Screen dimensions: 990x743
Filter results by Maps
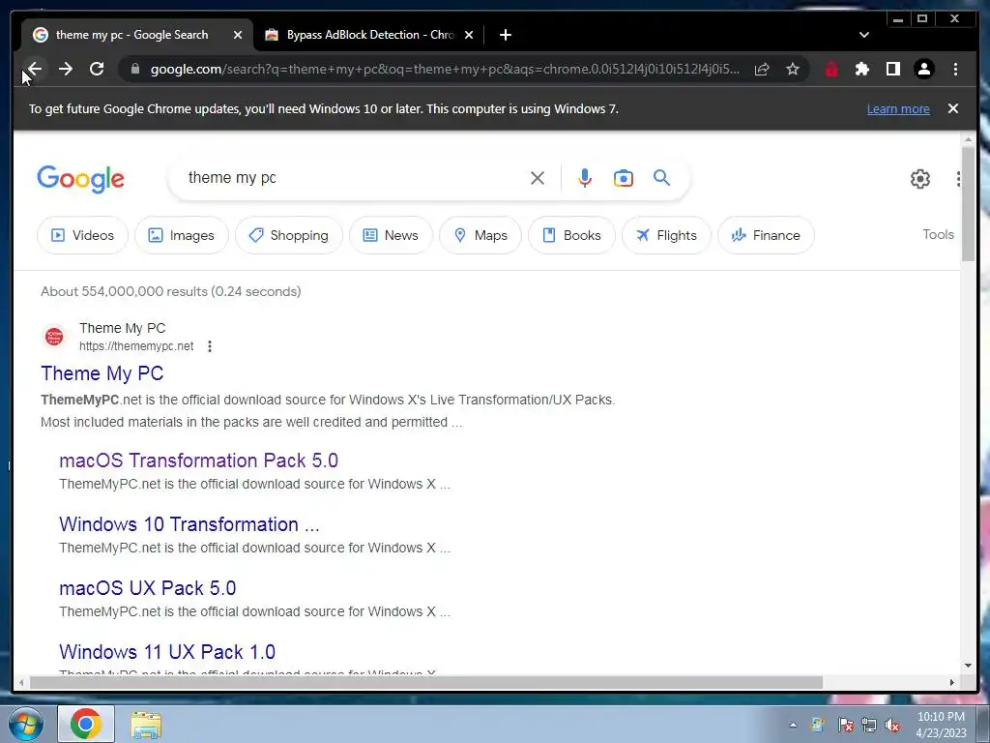click(480, 235)
